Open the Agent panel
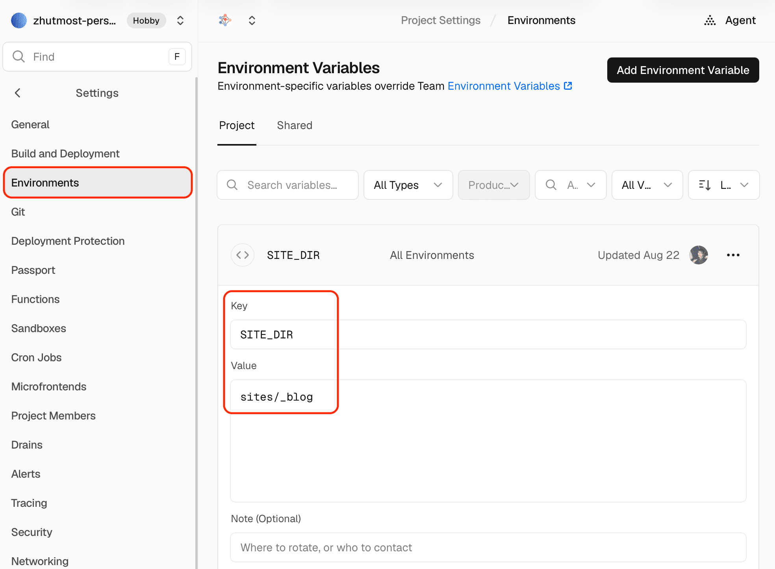 click(x=730, y=20)
